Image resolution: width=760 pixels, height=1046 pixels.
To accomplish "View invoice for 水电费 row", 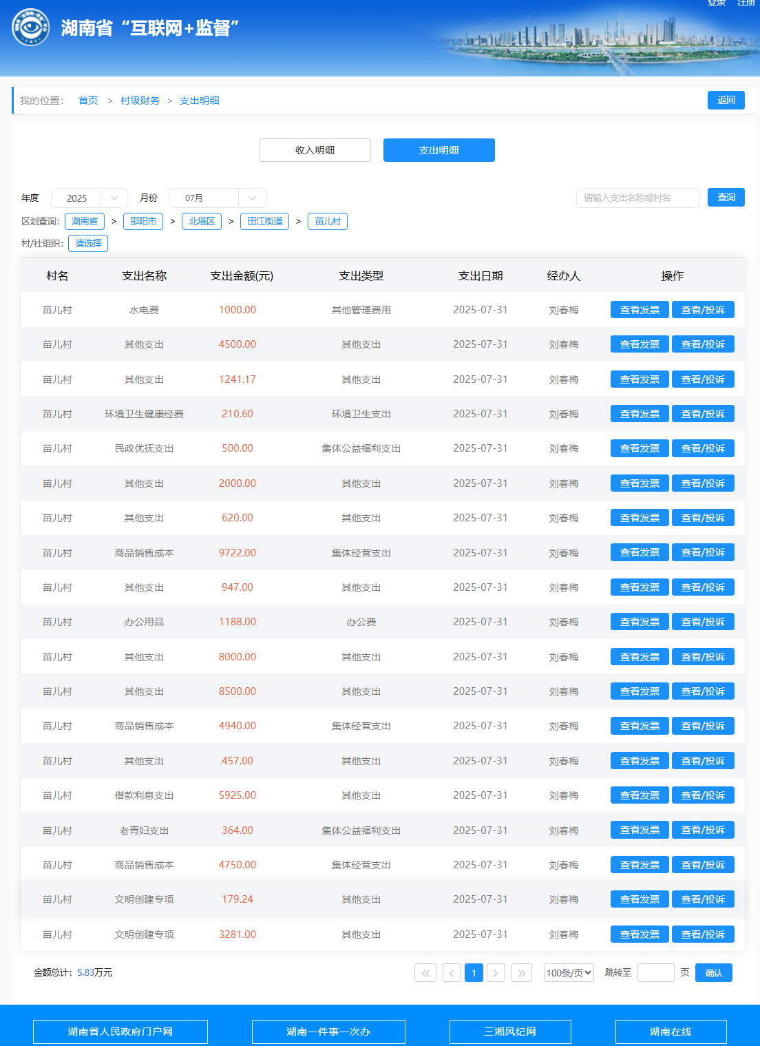I will pyautogui.click(x=640, y=310).
